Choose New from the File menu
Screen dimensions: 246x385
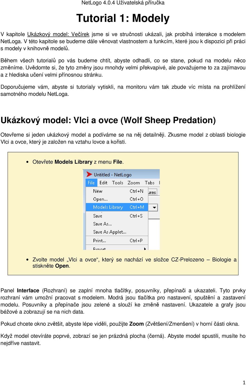tap(117, 191)
